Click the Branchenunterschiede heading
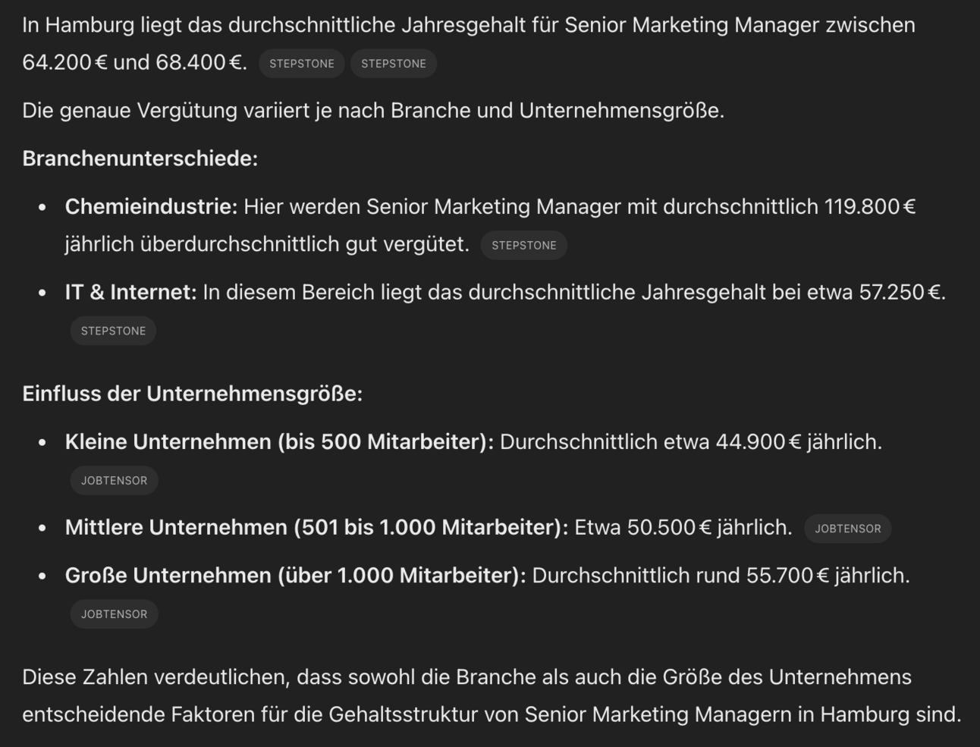 [x=140, y=159]
